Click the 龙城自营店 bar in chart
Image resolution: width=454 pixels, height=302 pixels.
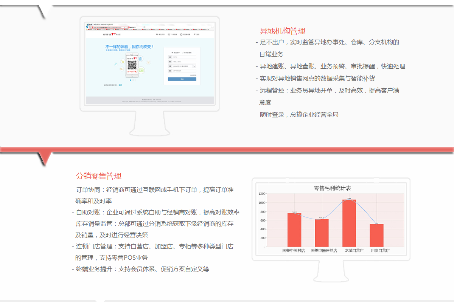[x=349, y=223]
